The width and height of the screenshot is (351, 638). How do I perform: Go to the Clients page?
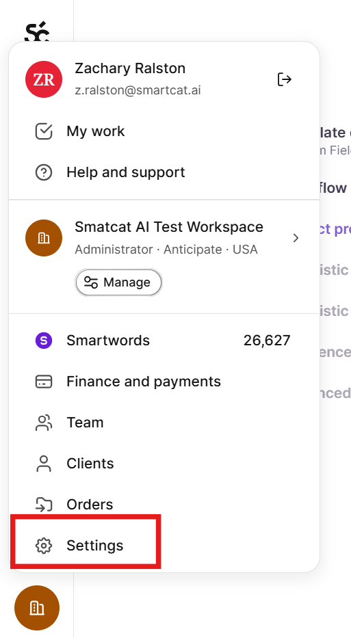[164, 464]
